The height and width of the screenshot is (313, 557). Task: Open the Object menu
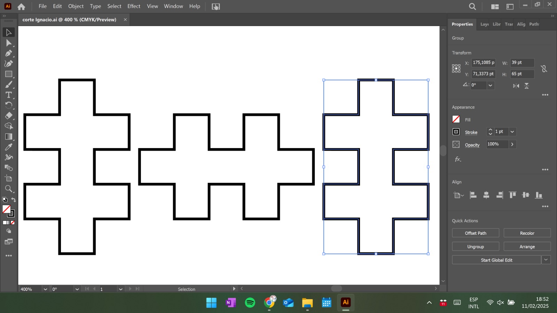click(76, 6)
